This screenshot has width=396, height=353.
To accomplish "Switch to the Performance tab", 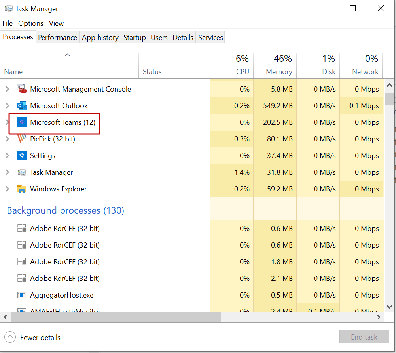I will (58, 37).
